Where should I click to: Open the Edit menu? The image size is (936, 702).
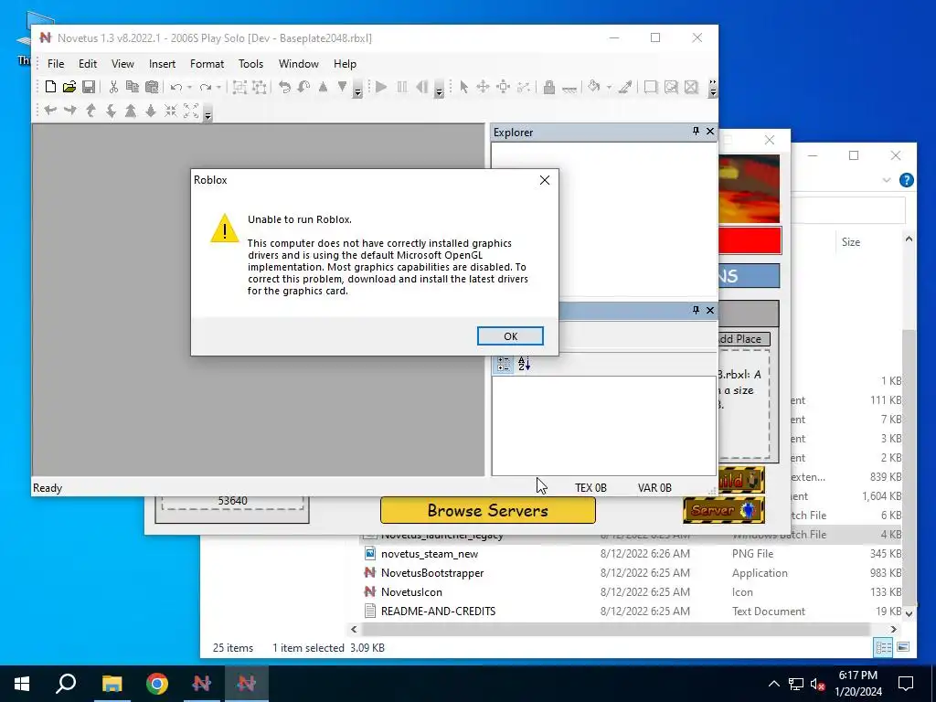pyautogui.click(x=88, y=64)
